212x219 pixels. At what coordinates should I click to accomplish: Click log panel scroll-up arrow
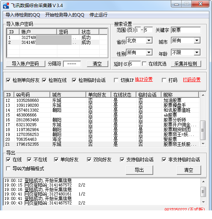pos(203,182)
